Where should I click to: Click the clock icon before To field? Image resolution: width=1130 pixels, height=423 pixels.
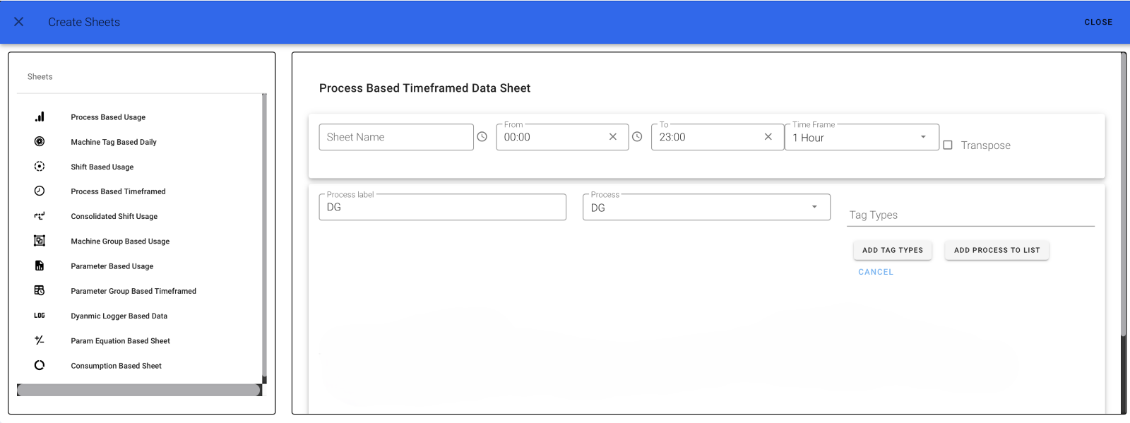click(637, 137)
